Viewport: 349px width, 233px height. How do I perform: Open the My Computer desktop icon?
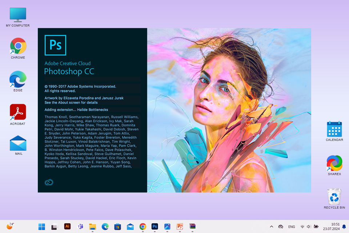(x=18, y=17)
